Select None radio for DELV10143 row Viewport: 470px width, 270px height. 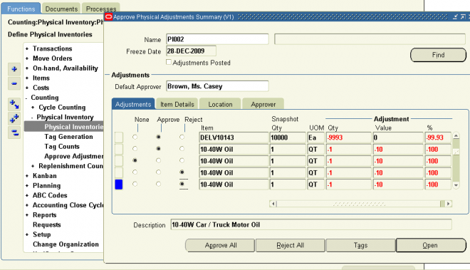(x=135, y=137)
